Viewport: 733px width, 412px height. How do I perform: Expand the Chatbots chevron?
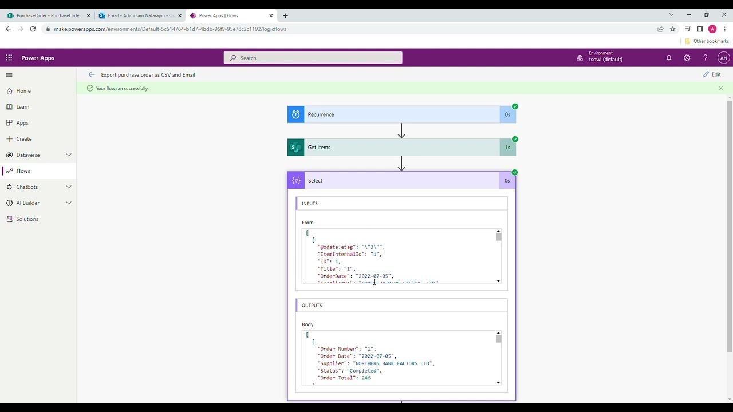(x=69, y=187)
